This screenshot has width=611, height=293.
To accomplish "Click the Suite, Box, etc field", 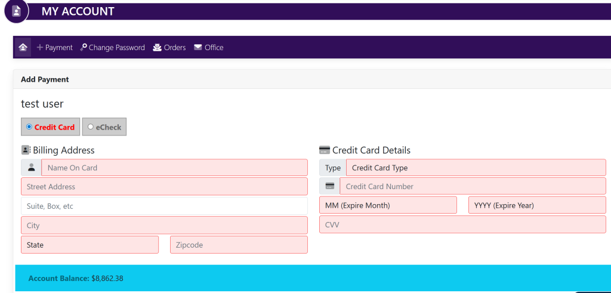I will [x=164, y=206].
